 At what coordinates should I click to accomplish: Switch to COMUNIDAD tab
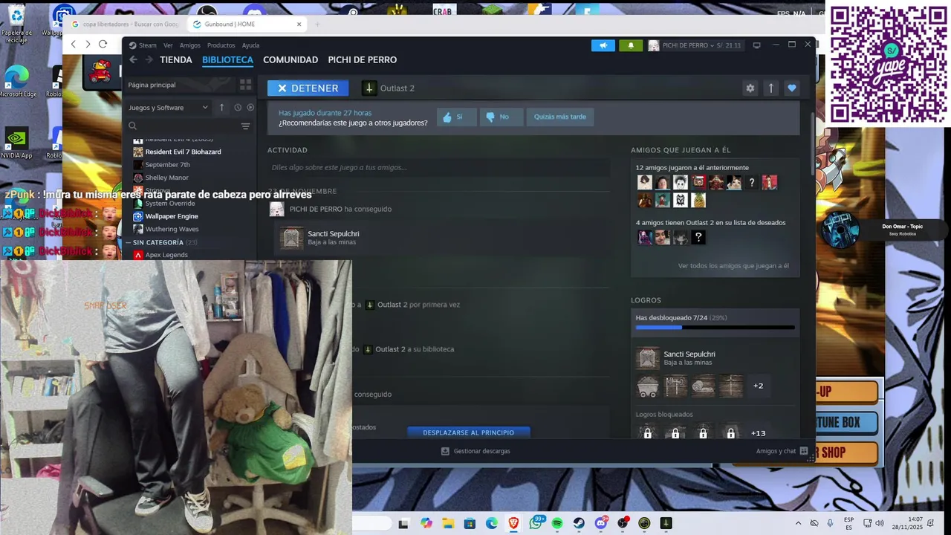point(291,59)
